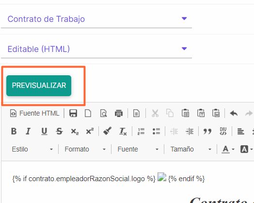Click the Paste clipboard icon

tap(185, 113)
